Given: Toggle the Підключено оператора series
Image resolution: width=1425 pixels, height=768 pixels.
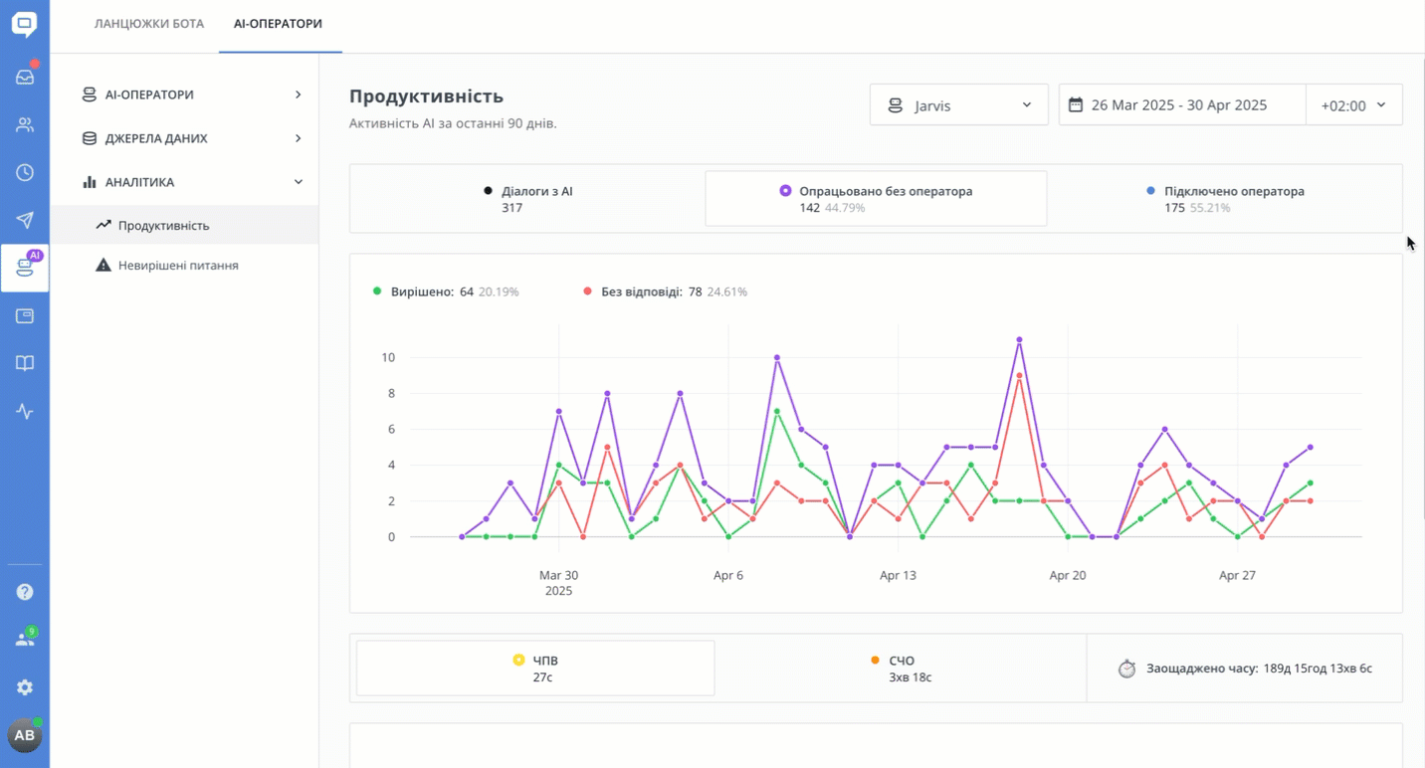Looking at the screenshot, I should pyautogui.click(x=1225, y=199).
